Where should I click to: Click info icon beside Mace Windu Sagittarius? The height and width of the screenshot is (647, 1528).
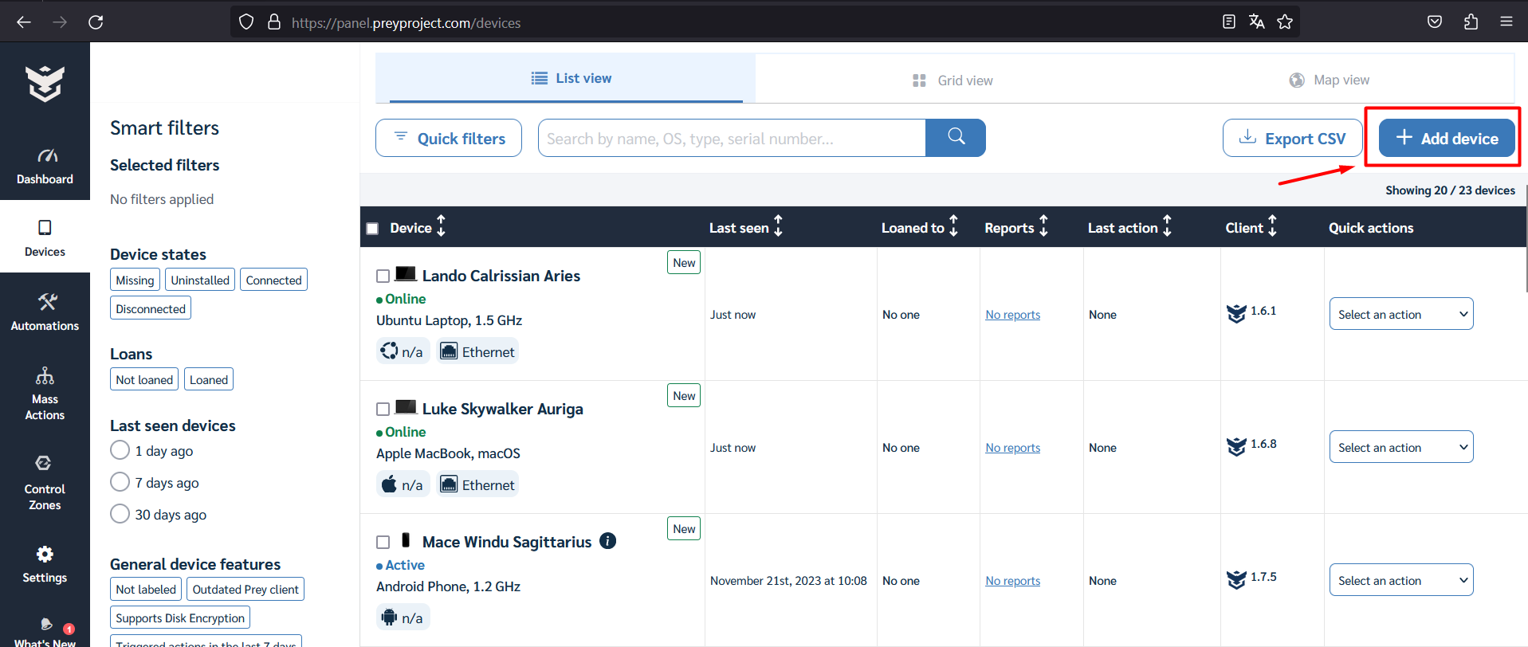pos(607,541)
